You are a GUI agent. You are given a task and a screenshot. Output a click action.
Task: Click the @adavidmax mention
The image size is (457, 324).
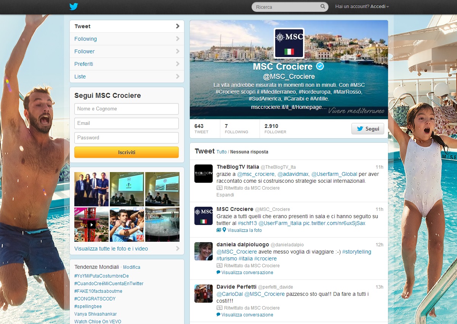click(x=293, y=174)
